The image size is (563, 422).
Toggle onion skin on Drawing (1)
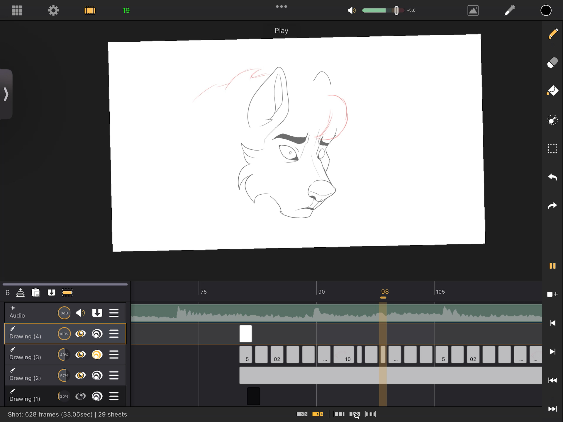[x=97, y=396]
